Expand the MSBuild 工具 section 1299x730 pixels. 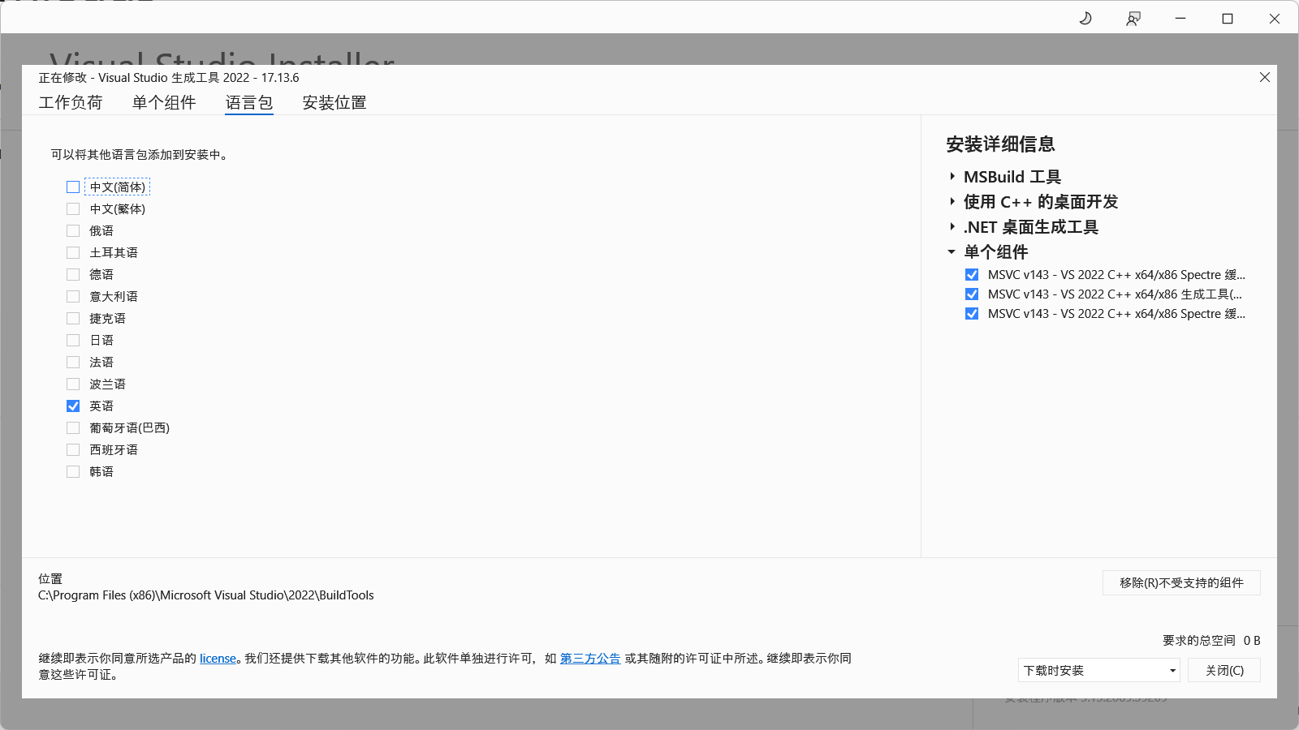click(952, 177)
